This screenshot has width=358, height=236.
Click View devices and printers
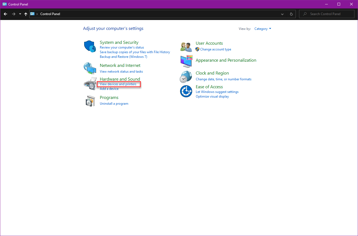[x=118, y=84]
